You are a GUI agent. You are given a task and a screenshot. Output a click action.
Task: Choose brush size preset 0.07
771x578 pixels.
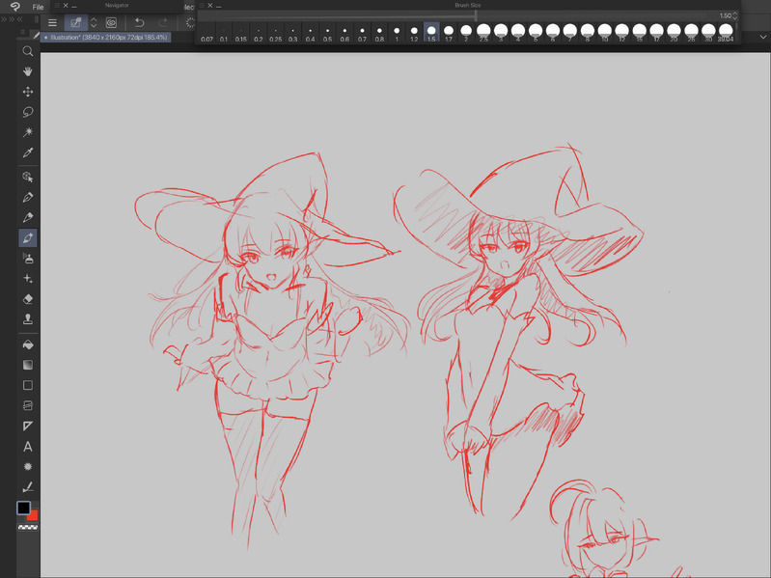coord(207,33)
